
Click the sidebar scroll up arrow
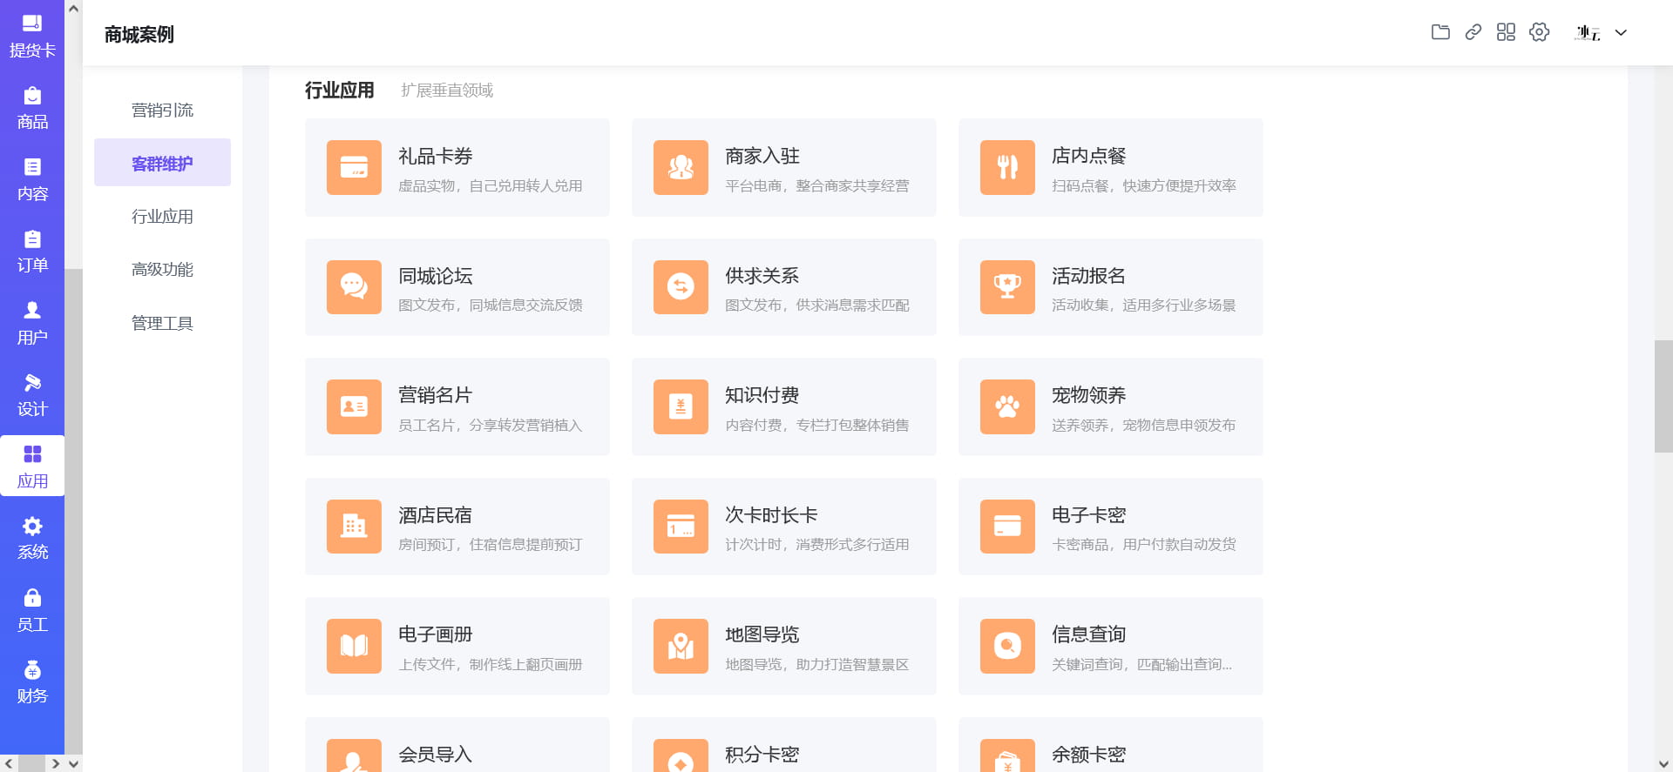click(73, 9)
